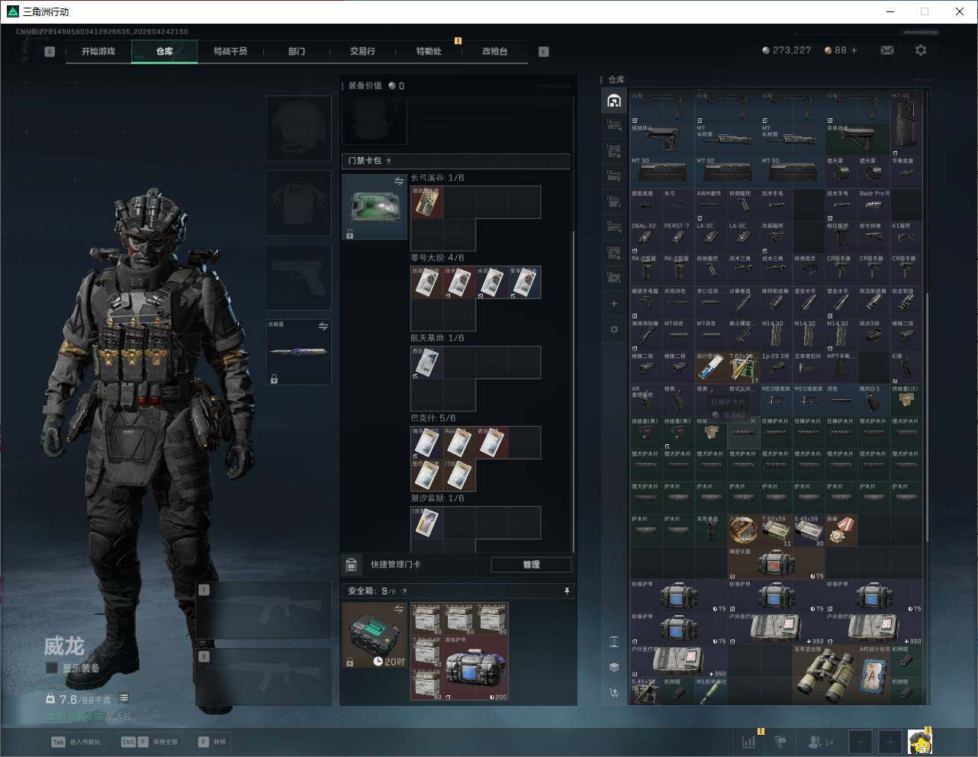Click the recycle sort icon at sidebar bottom
This screenshot has height=757, width=978.
coord(614,692)
